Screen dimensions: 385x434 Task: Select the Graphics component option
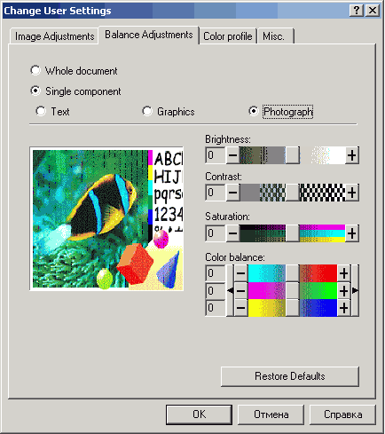pos(147,111)
